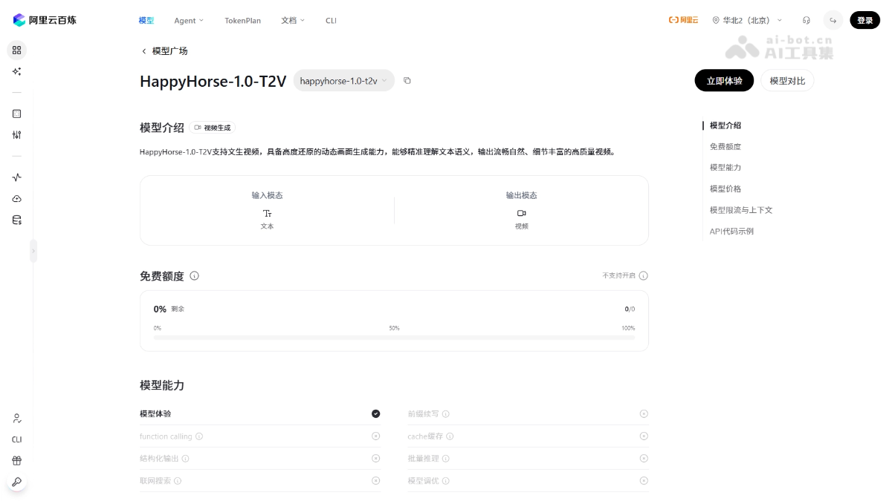The height and width of the screenshot is (501, 892).
Task: Click the free quota progress bar
Action: pos(394,337)
